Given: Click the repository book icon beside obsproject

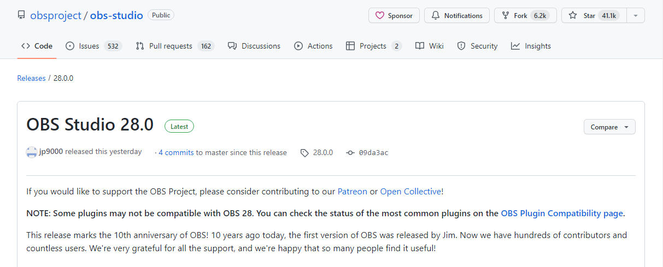Looking at the screenshot, I should point(21,15).
